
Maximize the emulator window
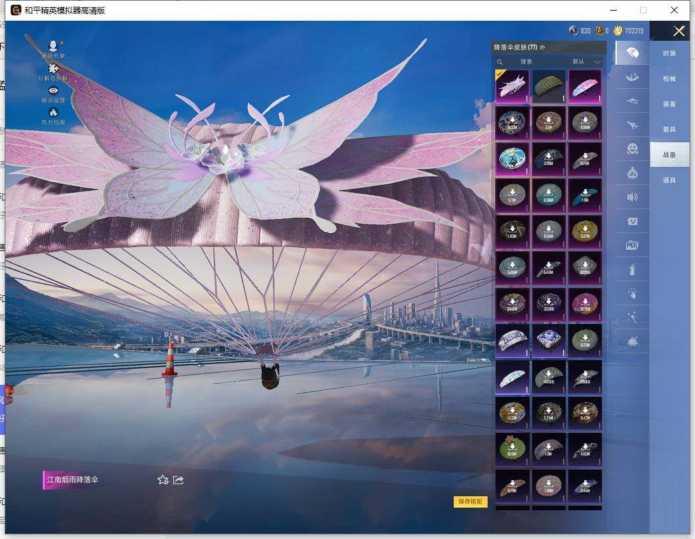click(644, 10)
